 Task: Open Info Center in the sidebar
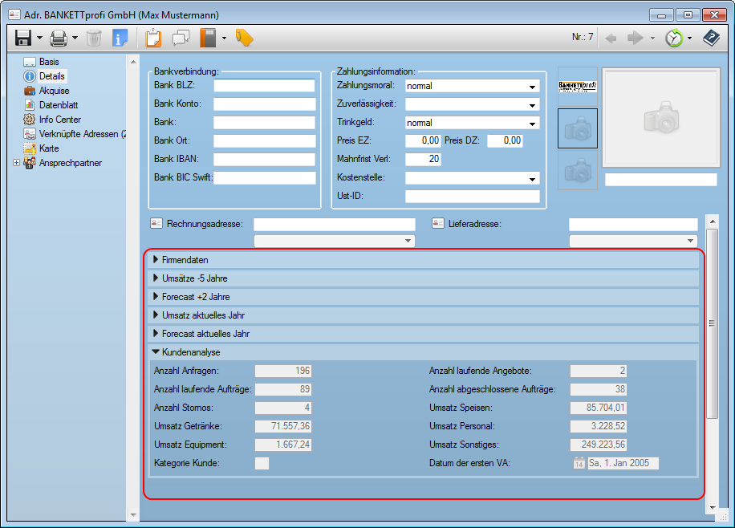coord(59,120)
